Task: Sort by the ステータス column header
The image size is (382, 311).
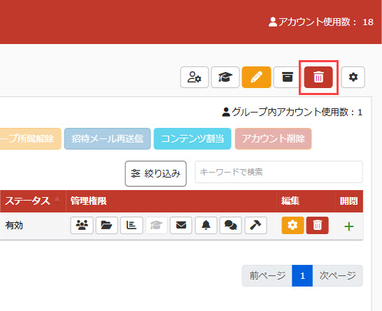Action: (27, 201)
